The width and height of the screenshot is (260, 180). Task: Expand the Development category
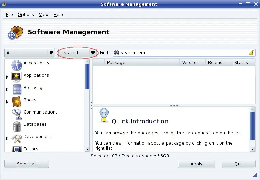(x=7, y=138)
